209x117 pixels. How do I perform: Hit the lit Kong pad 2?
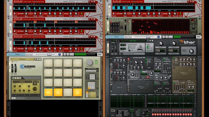click(x=58, y=92)
